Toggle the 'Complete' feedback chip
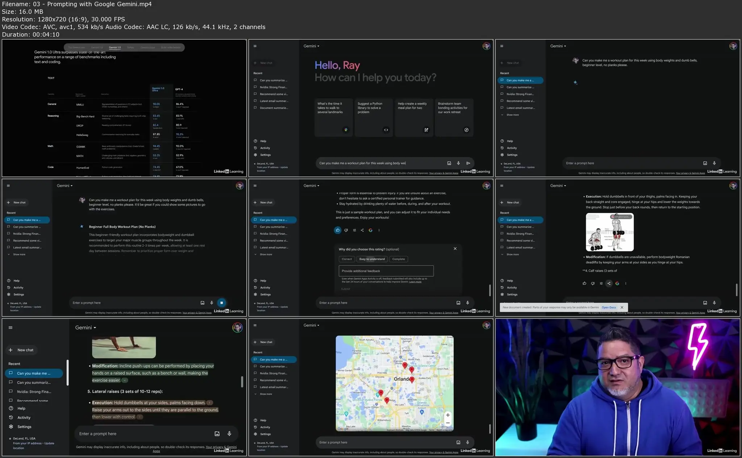Screen dimensions: 742x458 (398, 259)
